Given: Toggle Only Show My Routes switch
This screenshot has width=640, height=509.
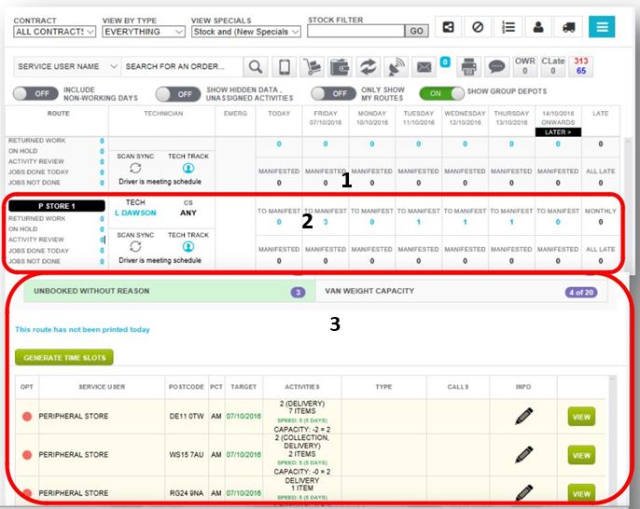Looking at the screenshot, I should point(333,94).
